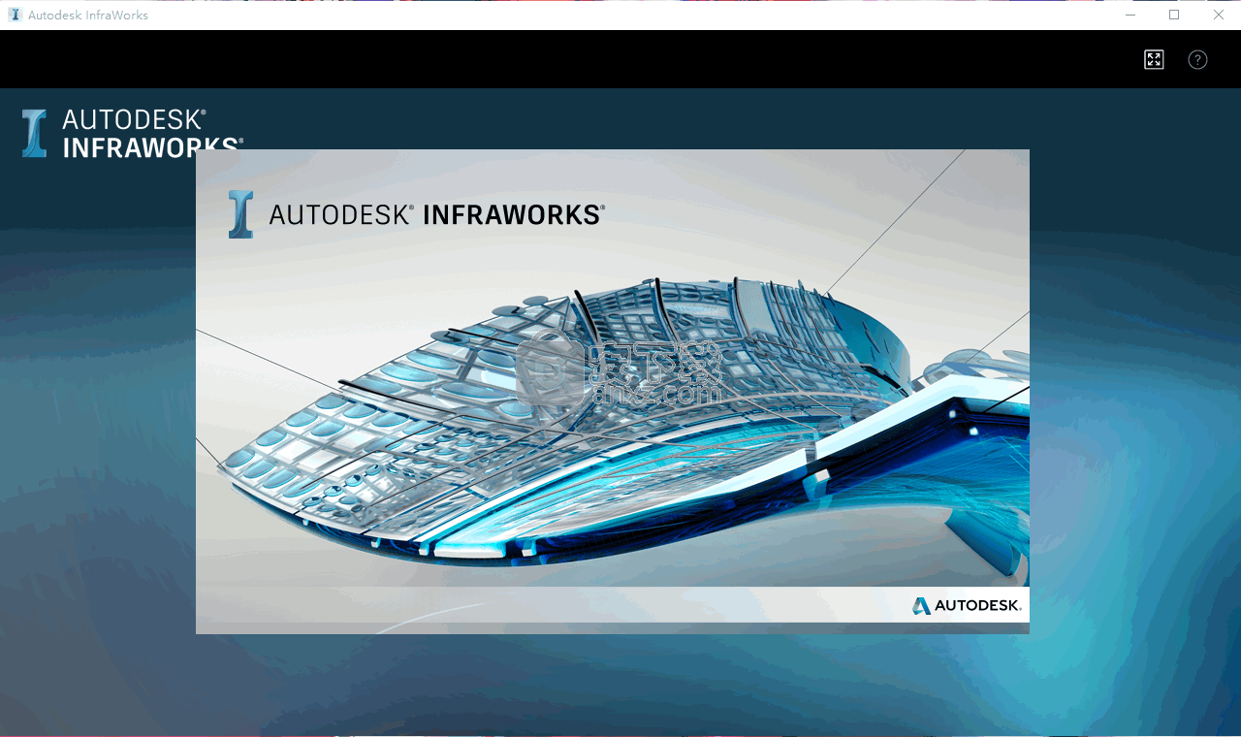Screen dimensions: 1241x737
Task: Close the Autodesk InfraWorks window
Action: click(1219, 15)
